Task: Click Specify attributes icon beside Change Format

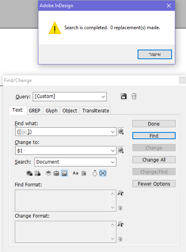Action: pos(120,224)
